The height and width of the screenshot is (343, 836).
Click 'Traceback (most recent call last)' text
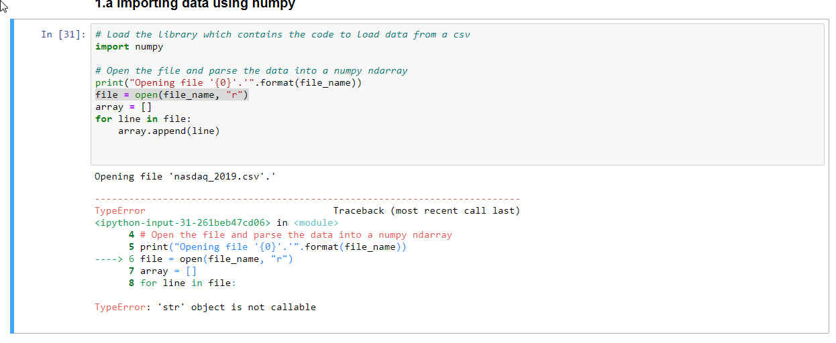click(426, 211)
